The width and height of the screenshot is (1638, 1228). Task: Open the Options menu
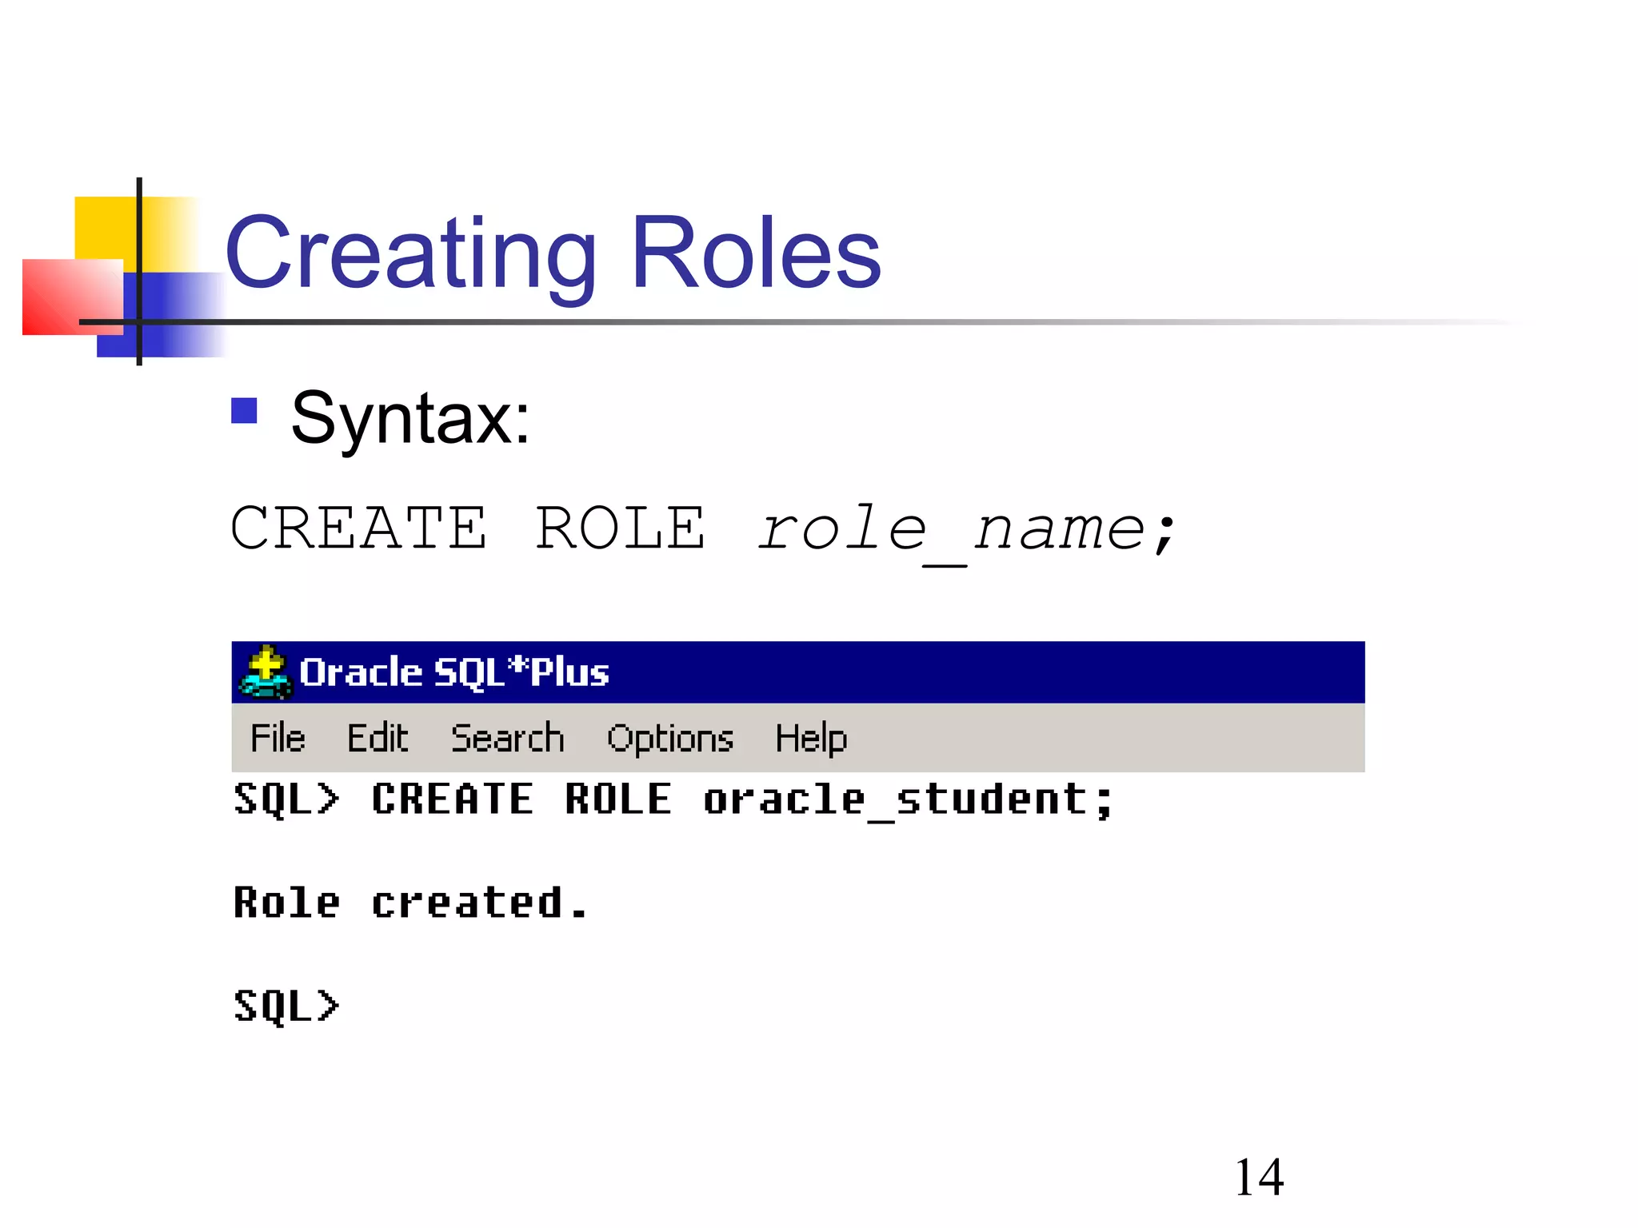(670, 739)
